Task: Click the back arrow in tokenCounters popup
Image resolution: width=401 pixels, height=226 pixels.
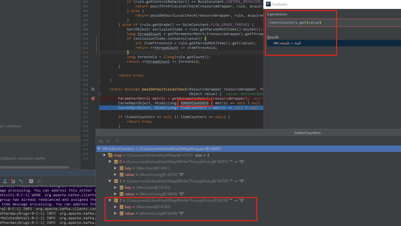Action: click(x=108, y=141)
